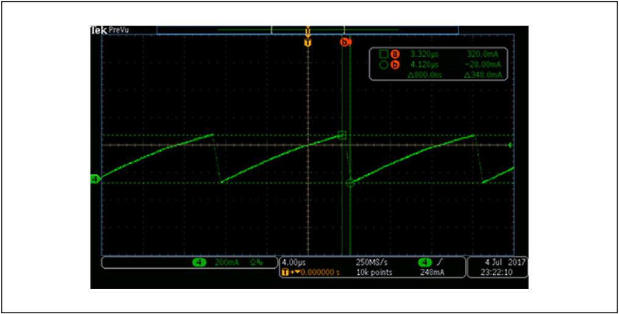Click the channel 4 badge beside 200mA
This screenshot has width=619, height=314.
(199, 262)
